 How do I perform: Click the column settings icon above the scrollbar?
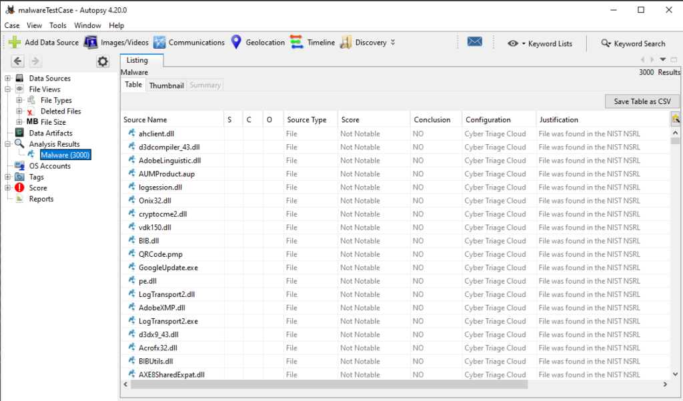676,118
